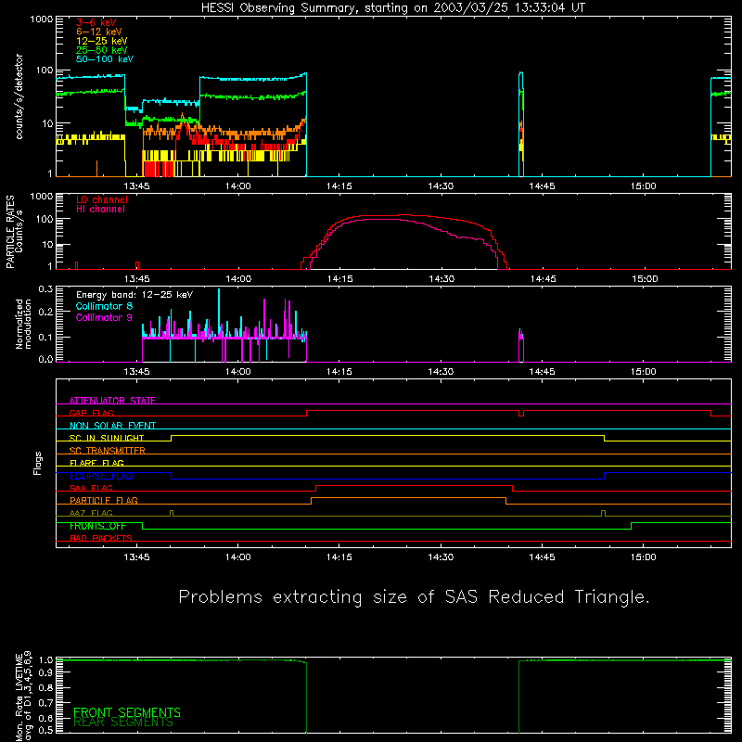Click the FLARE FLAG label
742x742 pixels.
click(96, 463)
